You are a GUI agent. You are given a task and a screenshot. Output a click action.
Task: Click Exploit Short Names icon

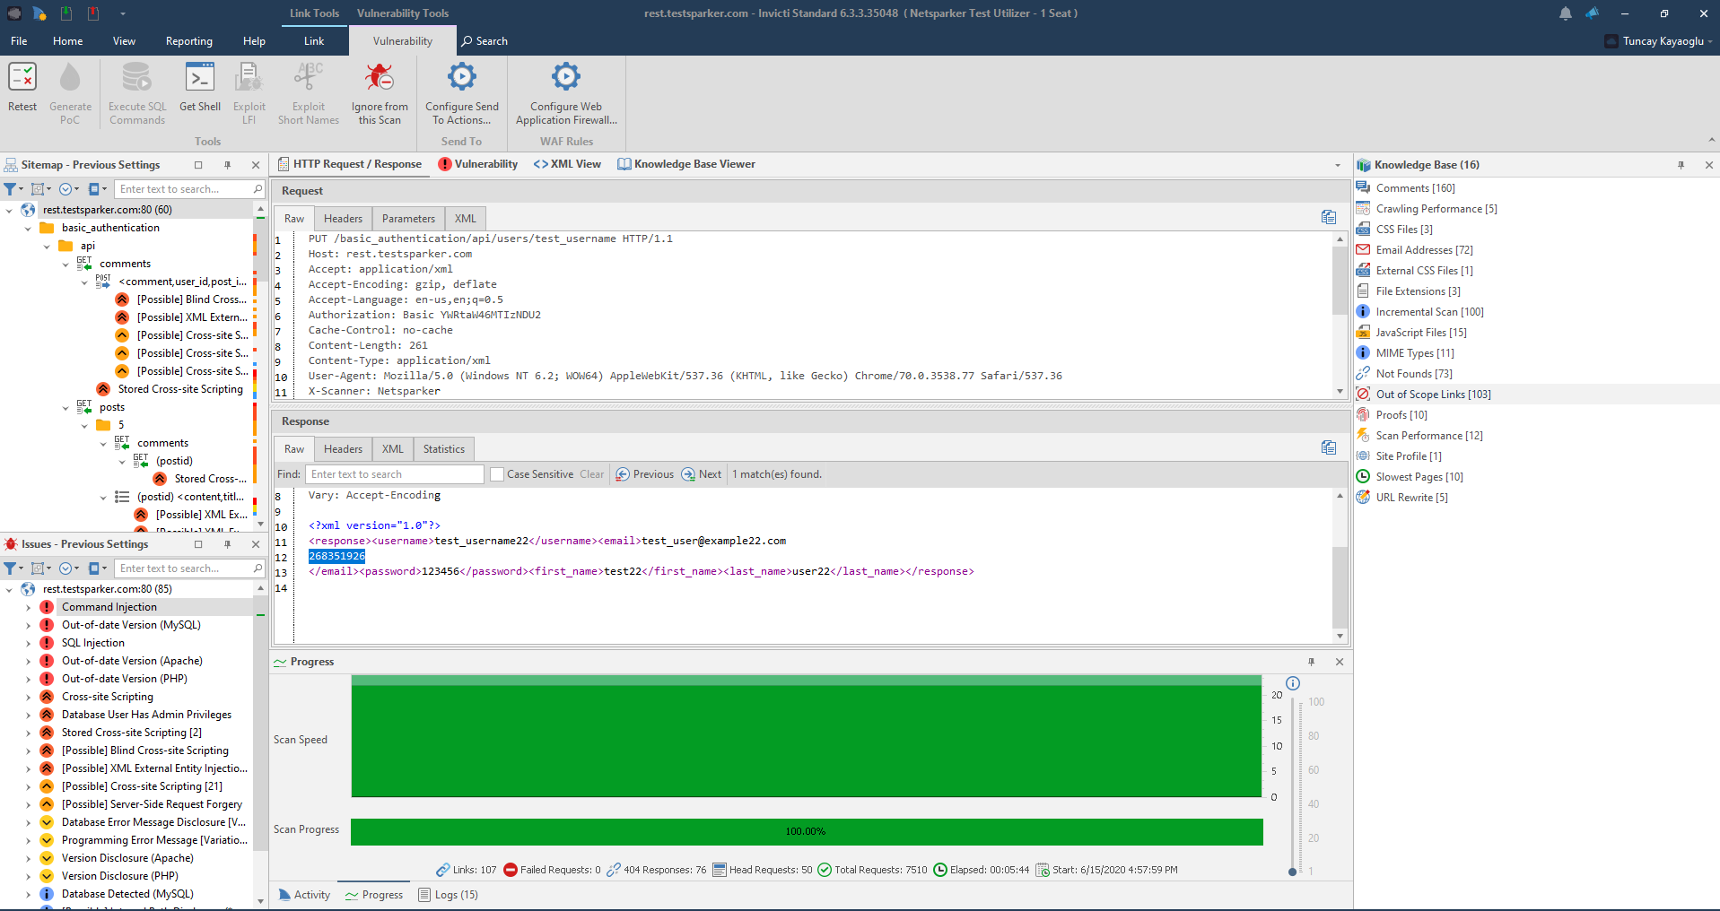click(309, 77)
